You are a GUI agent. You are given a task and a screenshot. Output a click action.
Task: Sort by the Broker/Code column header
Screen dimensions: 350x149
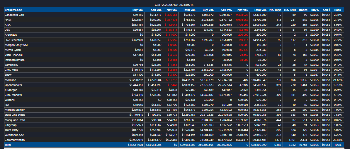[13, 10]
